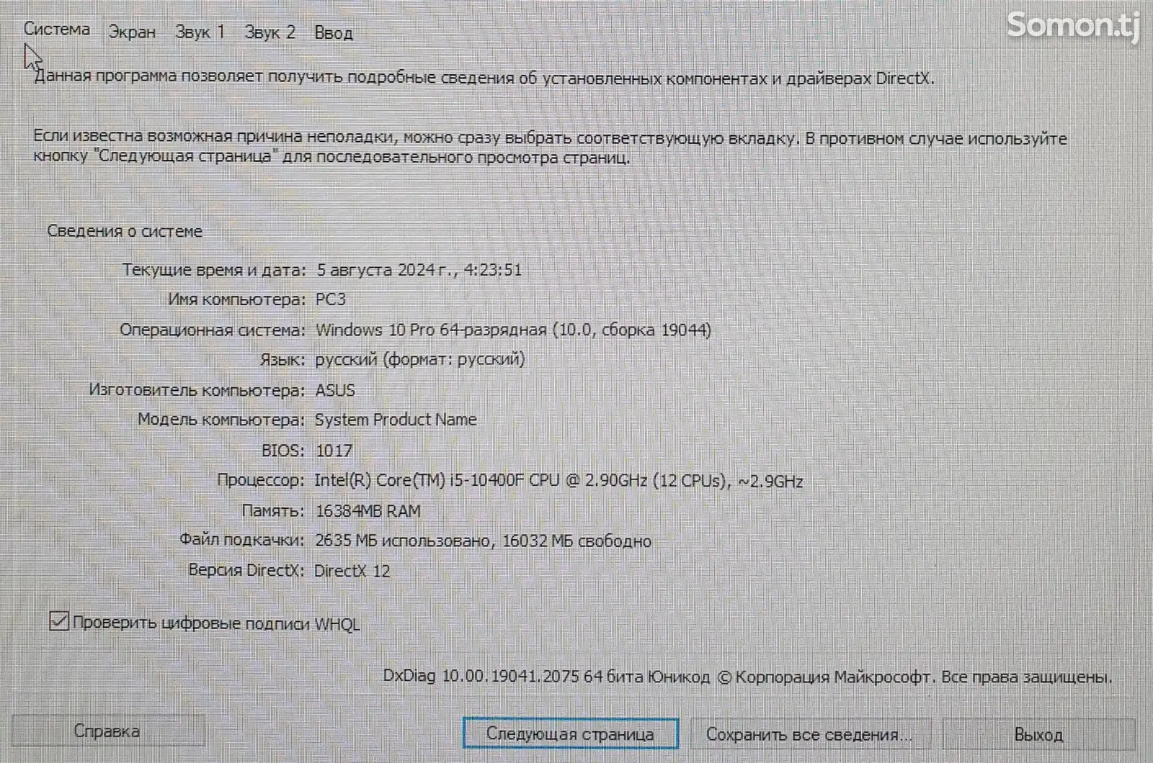Click the computer name value PC3
Viewport: 1153px width, 763px height.
[x=331, y=299]
